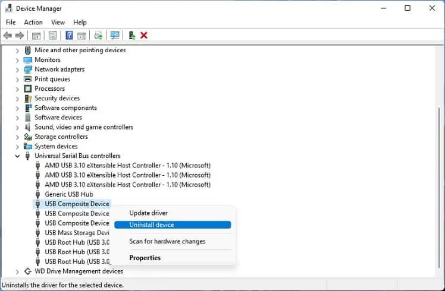Select the Universal Serial Bus controllers label
Viewport: 445px width, 291px height.
[77, 156]
